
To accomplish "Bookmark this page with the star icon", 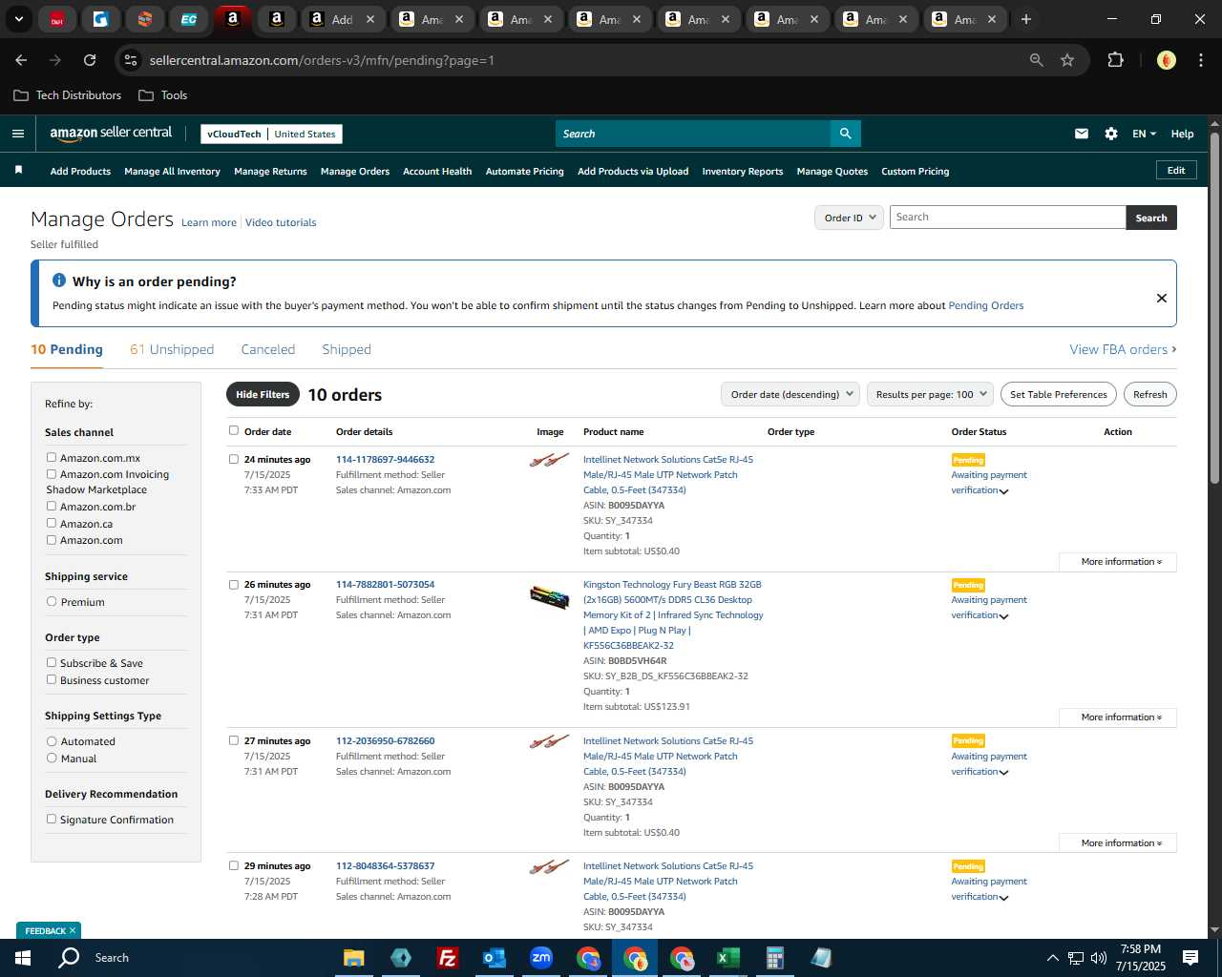I will click(x=1067, y=60).
